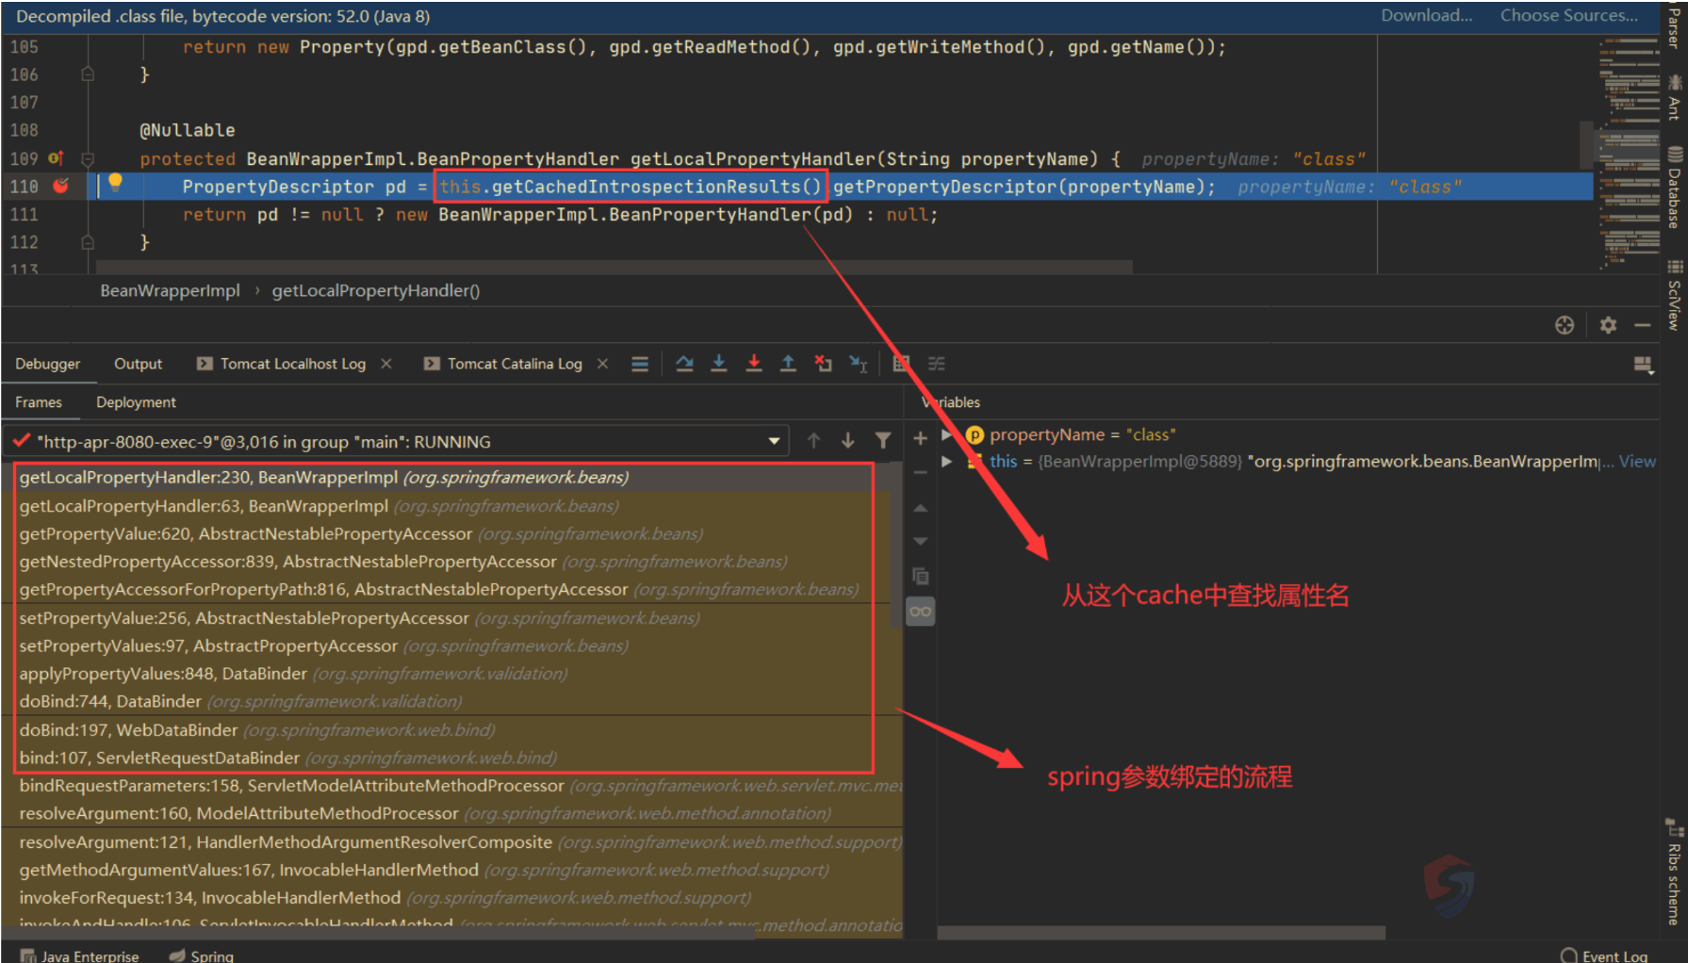Expand the 'this' variable node
The height and width of the screenshot is (963, 1688).
coord(947,462)
